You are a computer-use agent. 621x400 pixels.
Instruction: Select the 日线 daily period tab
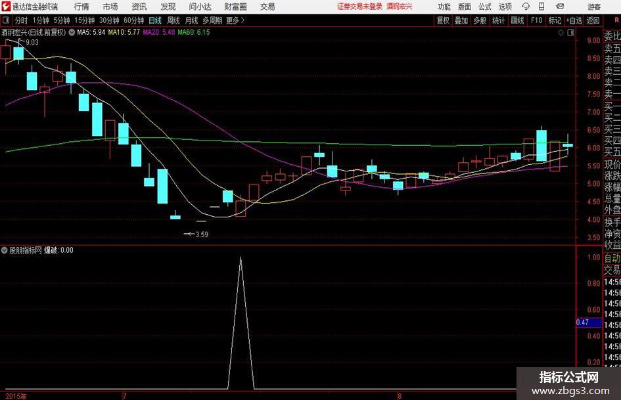(x=155, y=20)
